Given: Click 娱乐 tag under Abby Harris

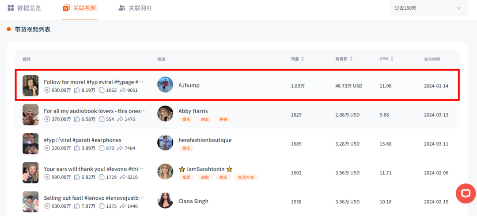Looking at the screenshot, I should tap(186, 119).
